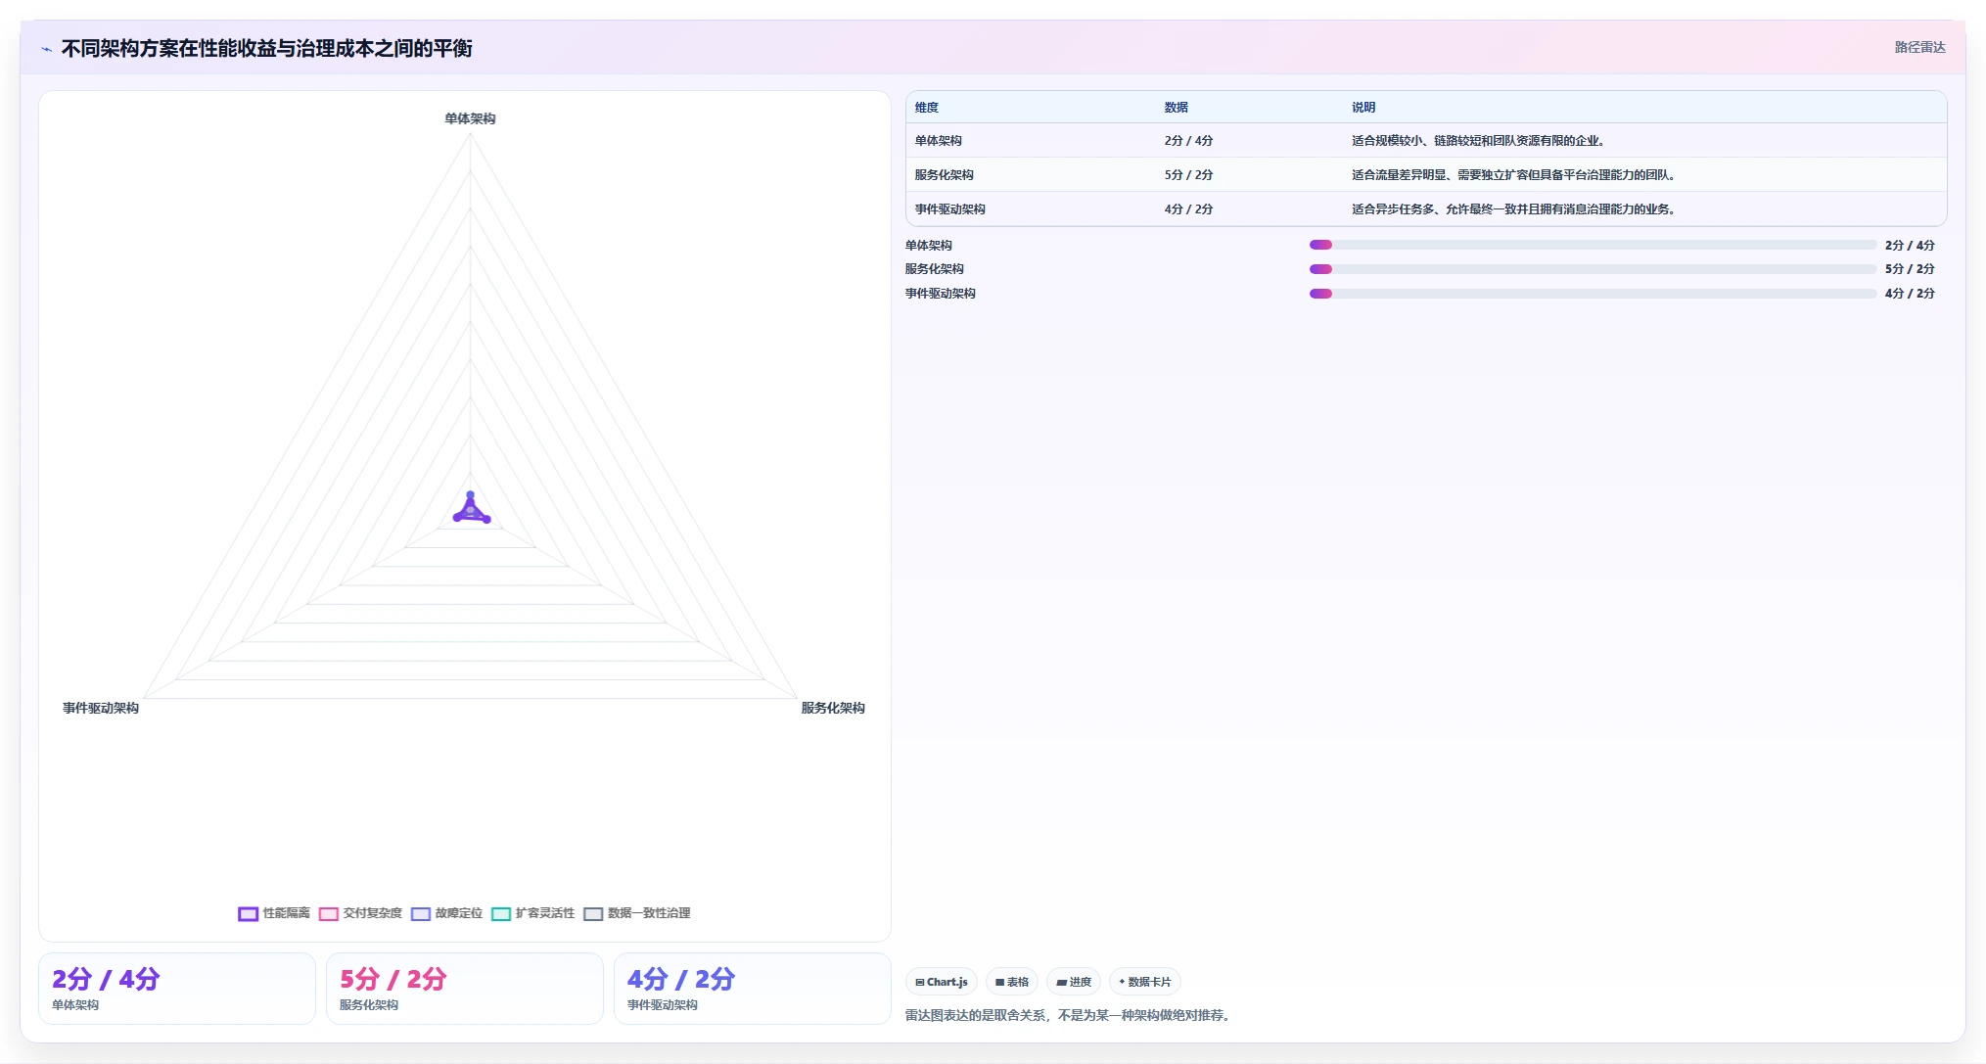Image resolution: width=1986 pixels, height=1064 pixels.
Task: Click description starting 适合流量差异明显
Action: pos(1514,175)
